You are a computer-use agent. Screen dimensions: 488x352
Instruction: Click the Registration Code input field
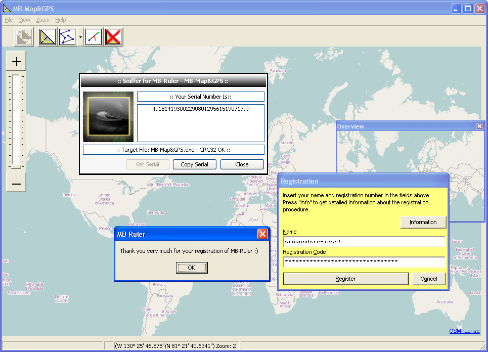point(364,262)
